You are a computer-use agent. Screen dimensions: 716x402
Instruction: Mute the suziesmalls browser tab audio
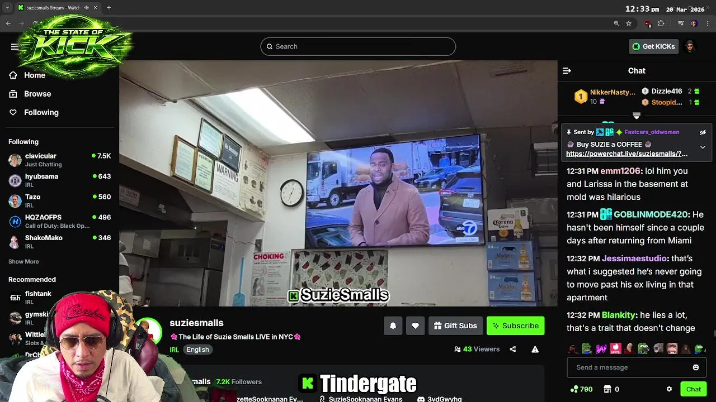click(x=86, y=8)
